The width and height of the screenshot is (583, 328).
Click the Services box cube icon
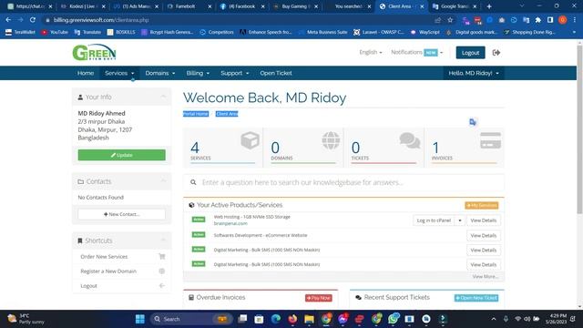click(x=250, y=140)
